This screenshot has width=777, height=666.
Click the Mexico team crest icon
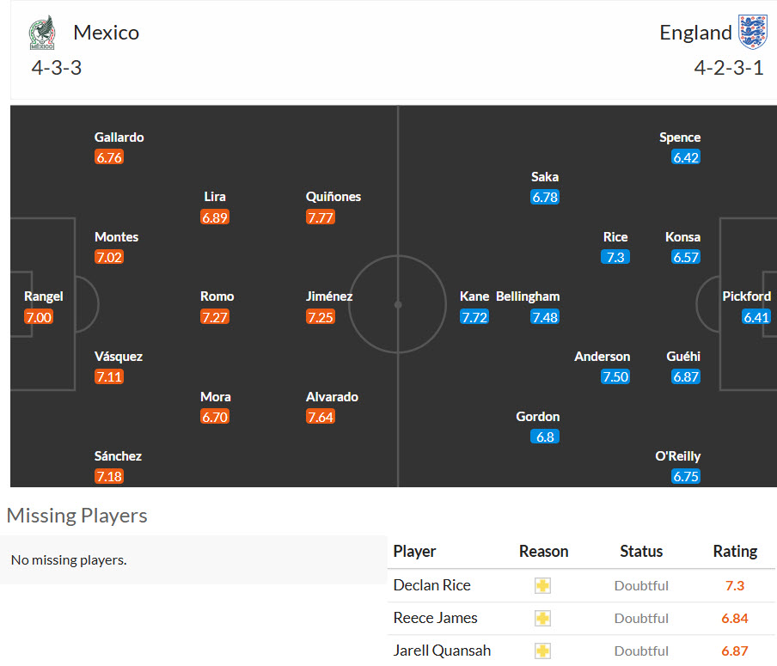[x=42, y=33]
